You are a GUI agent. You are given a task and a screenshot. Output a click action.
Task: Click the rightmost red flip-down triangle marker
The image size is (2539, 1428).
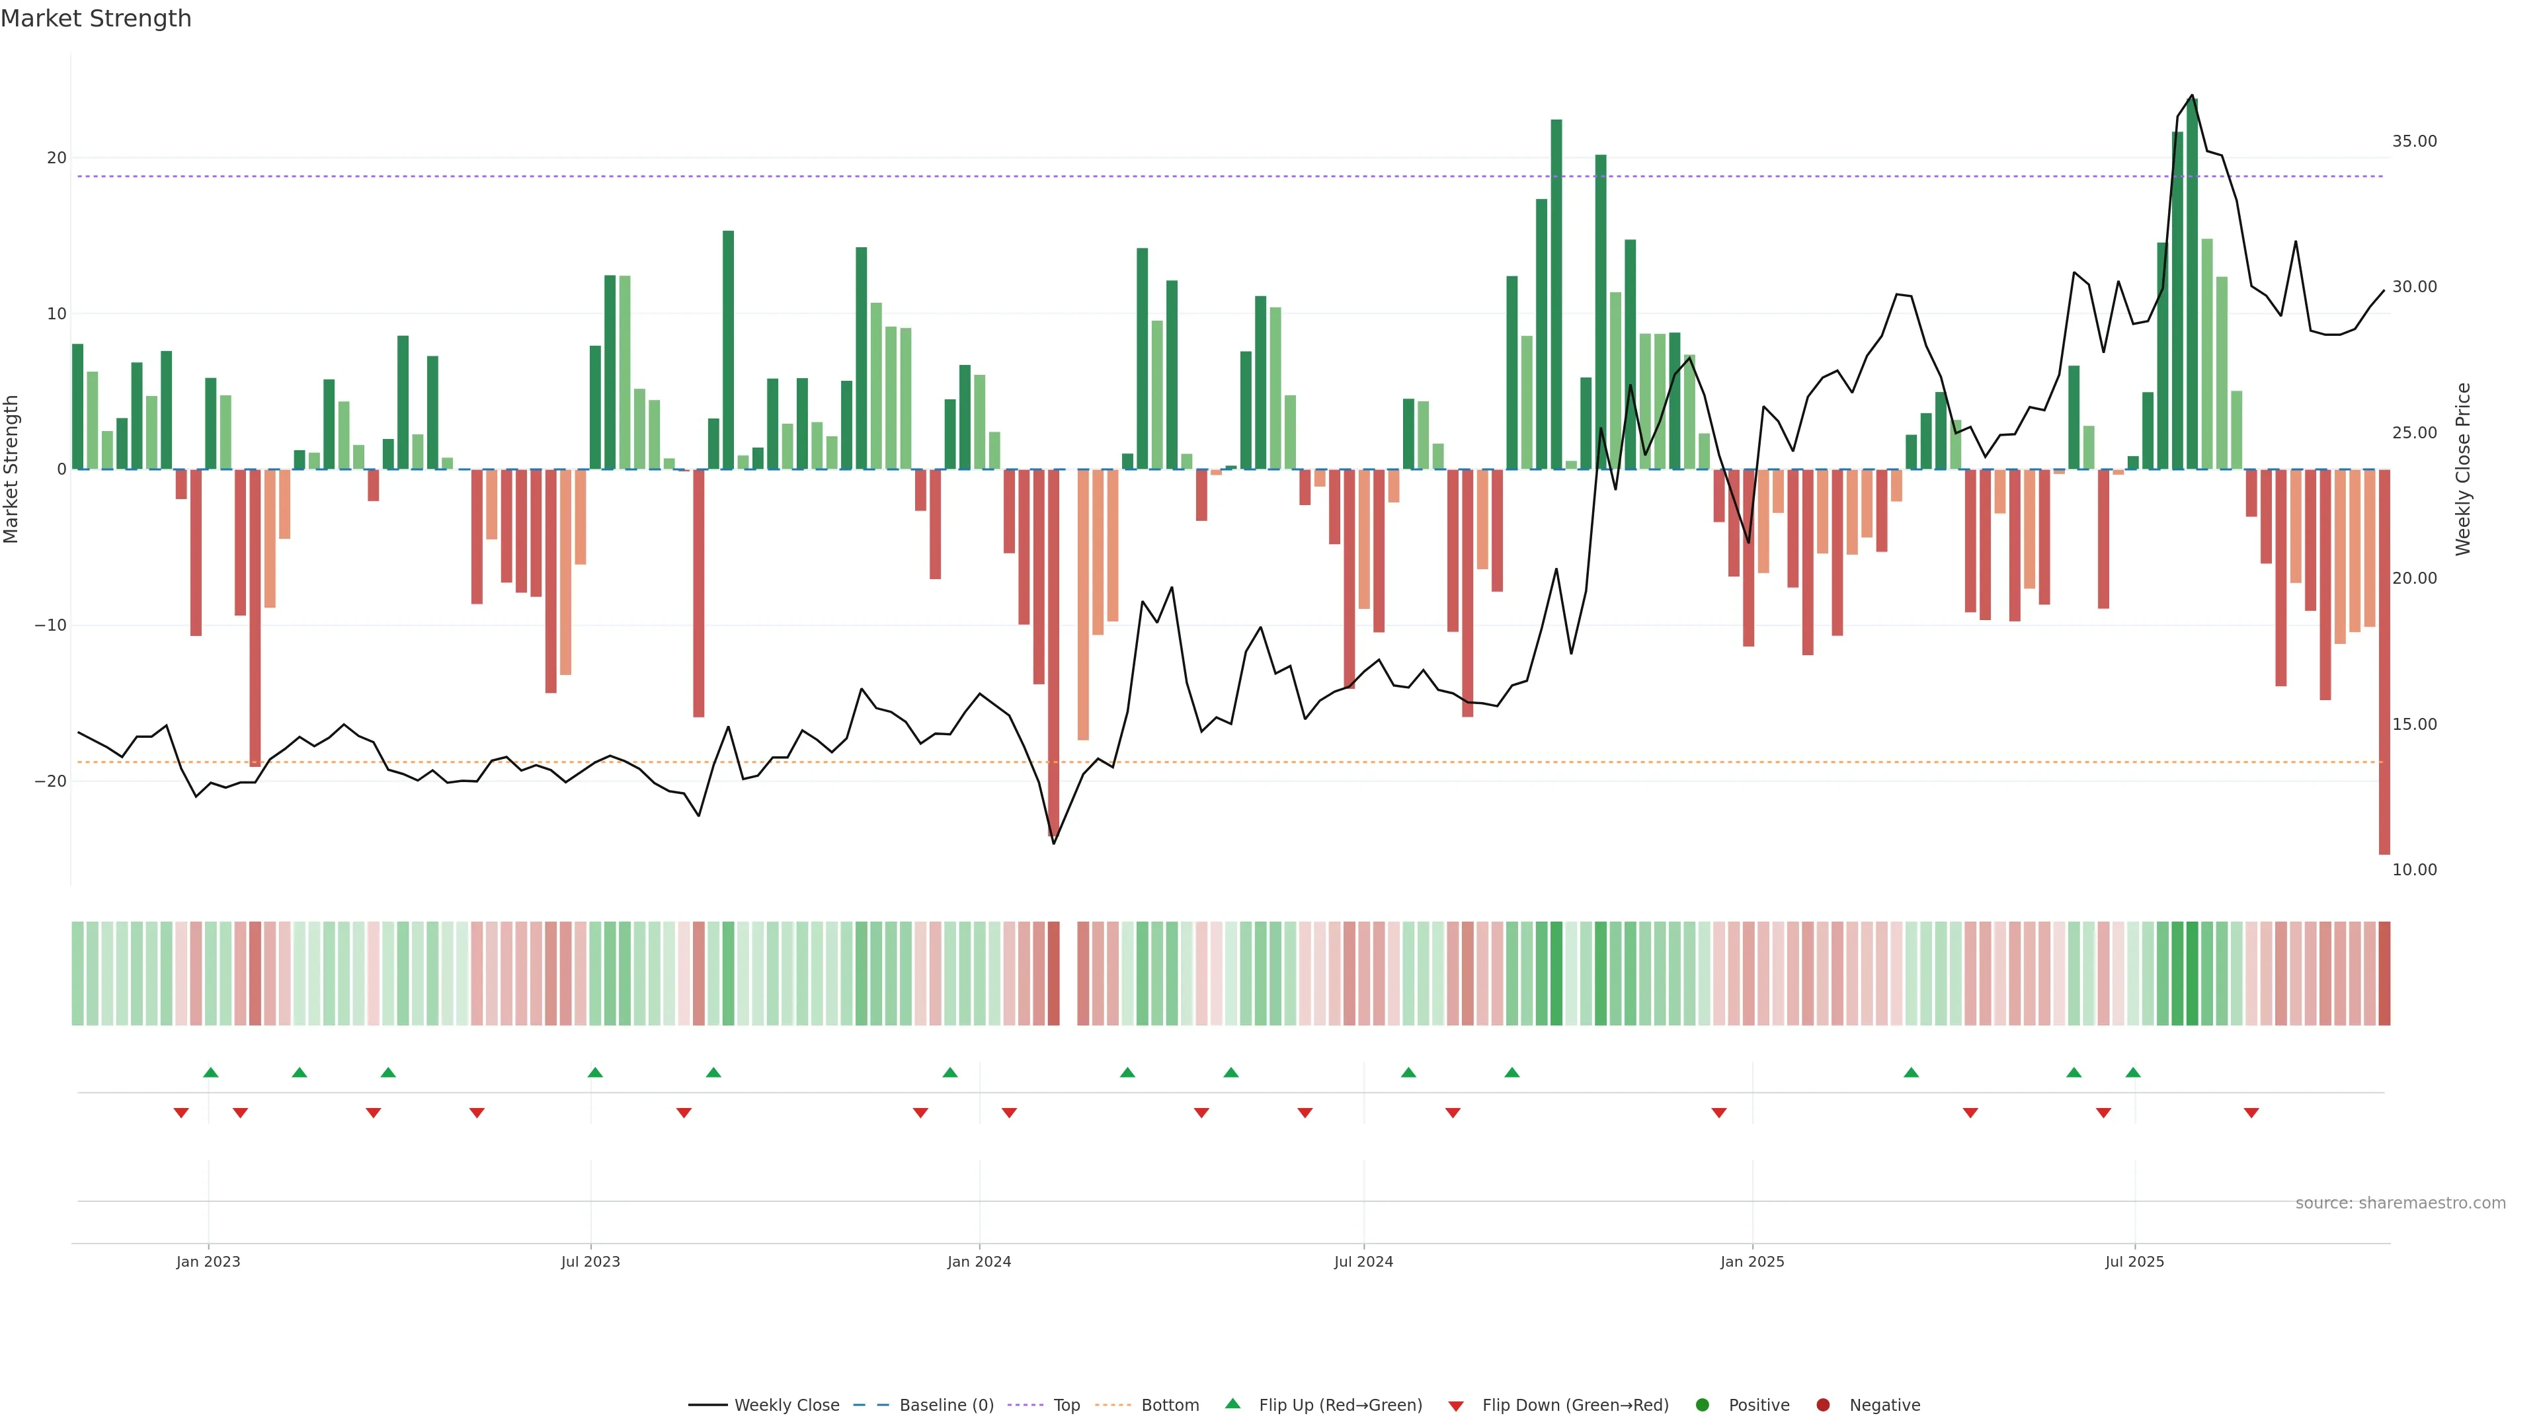[x=2251, y=1113]
